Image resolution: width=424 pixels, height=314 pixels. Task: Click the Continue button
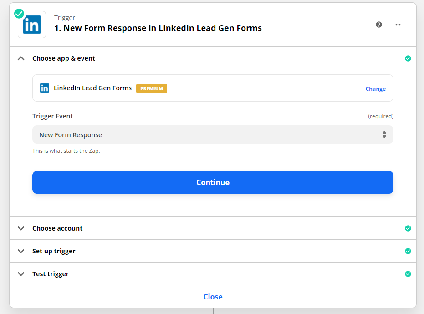pos(213,182)
